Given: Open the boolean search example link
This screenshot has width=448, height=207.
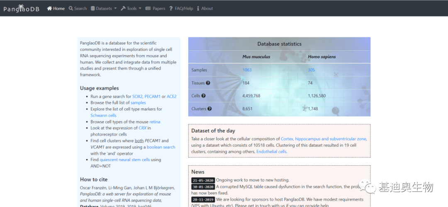Looking at the screenshot, I should (161, 147).
